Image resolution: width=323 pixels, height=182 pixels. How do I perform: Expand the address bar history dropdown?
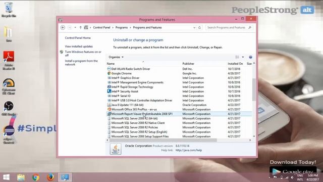coord(194,27)
